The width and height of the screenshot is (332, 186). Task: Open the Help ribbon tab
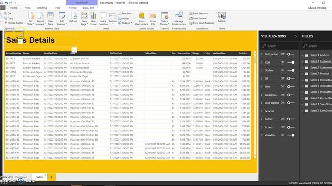[x=58, y=8]
